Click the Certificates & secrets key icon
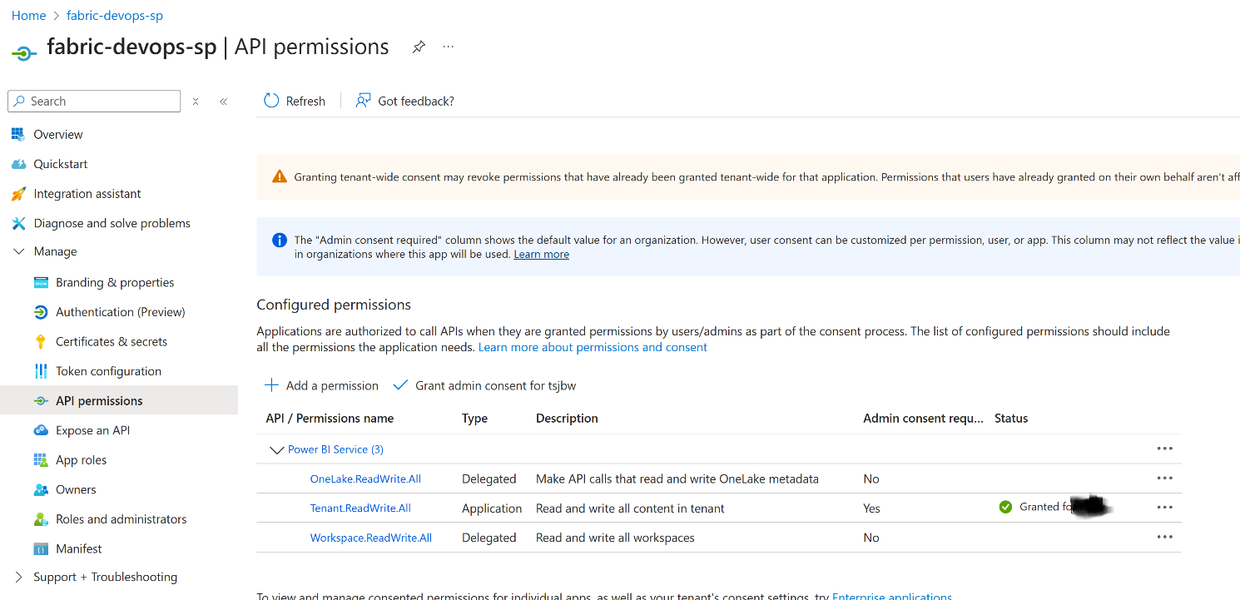Viewport: 1240px width, 600px height. click(x=41, y=341)
